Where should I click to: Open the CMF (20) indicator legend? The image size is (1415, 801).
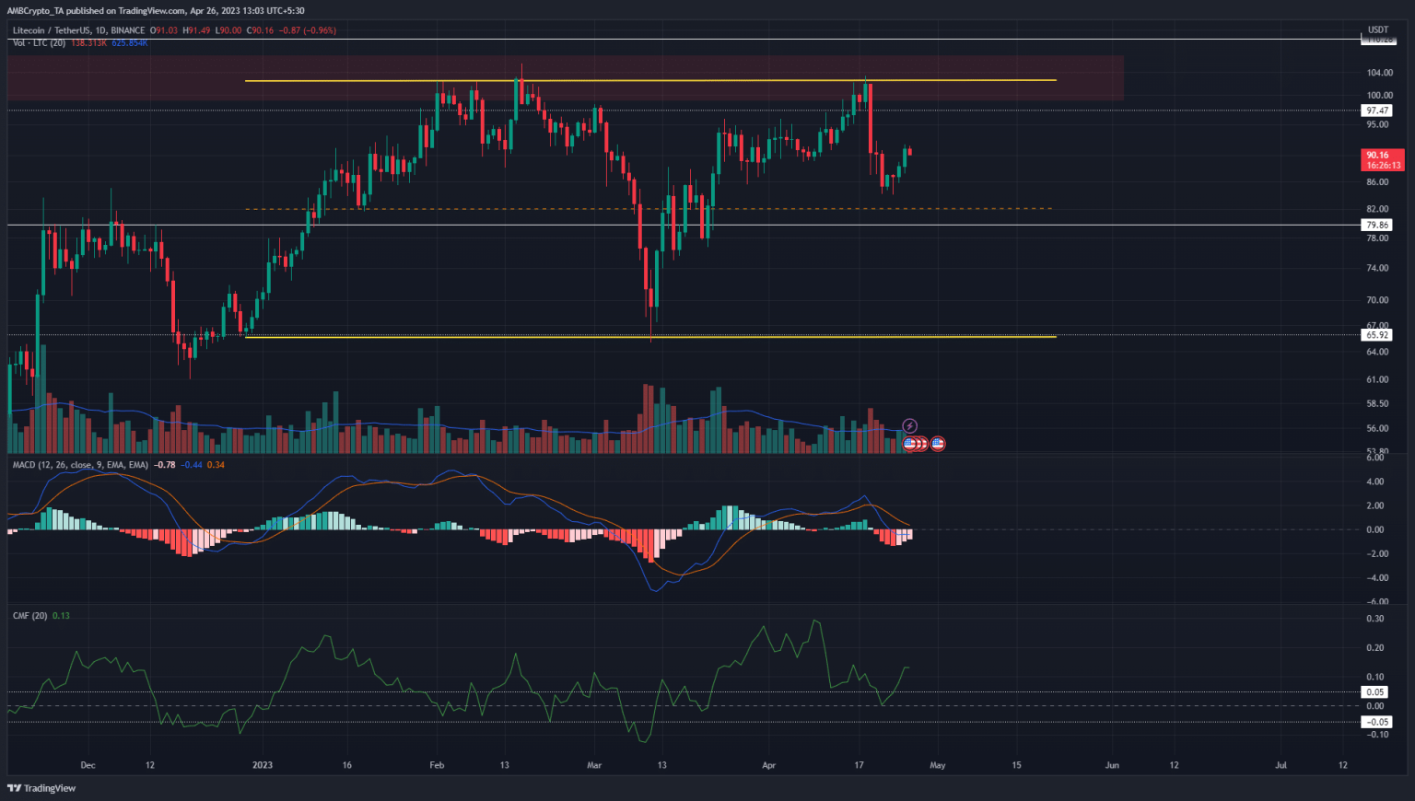pos(29,615)
